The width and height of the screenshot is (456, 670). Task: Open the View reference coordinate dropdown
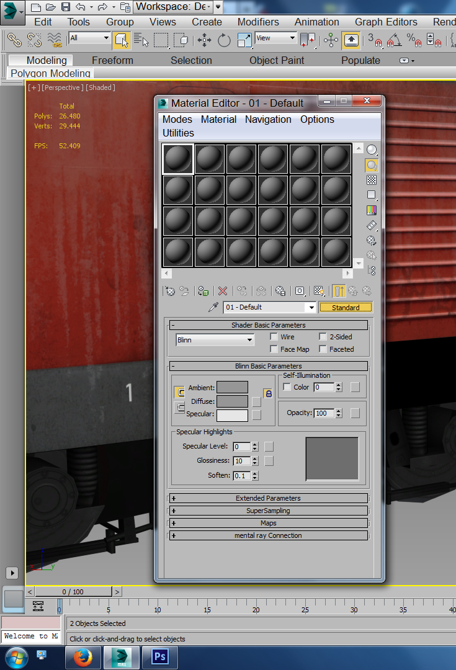click(275, 38)
